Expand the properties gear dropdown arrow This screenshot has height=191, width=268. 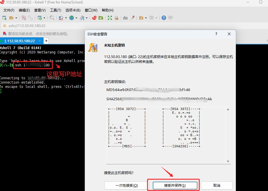point(44,18)
